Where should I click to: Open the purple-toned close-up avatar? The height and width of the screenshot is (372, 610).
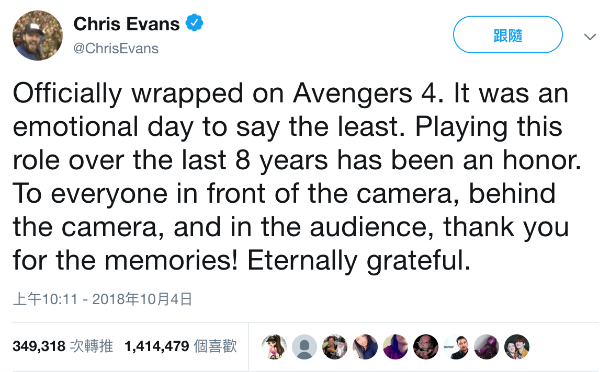pyautogui.click(x=395, y=346)
